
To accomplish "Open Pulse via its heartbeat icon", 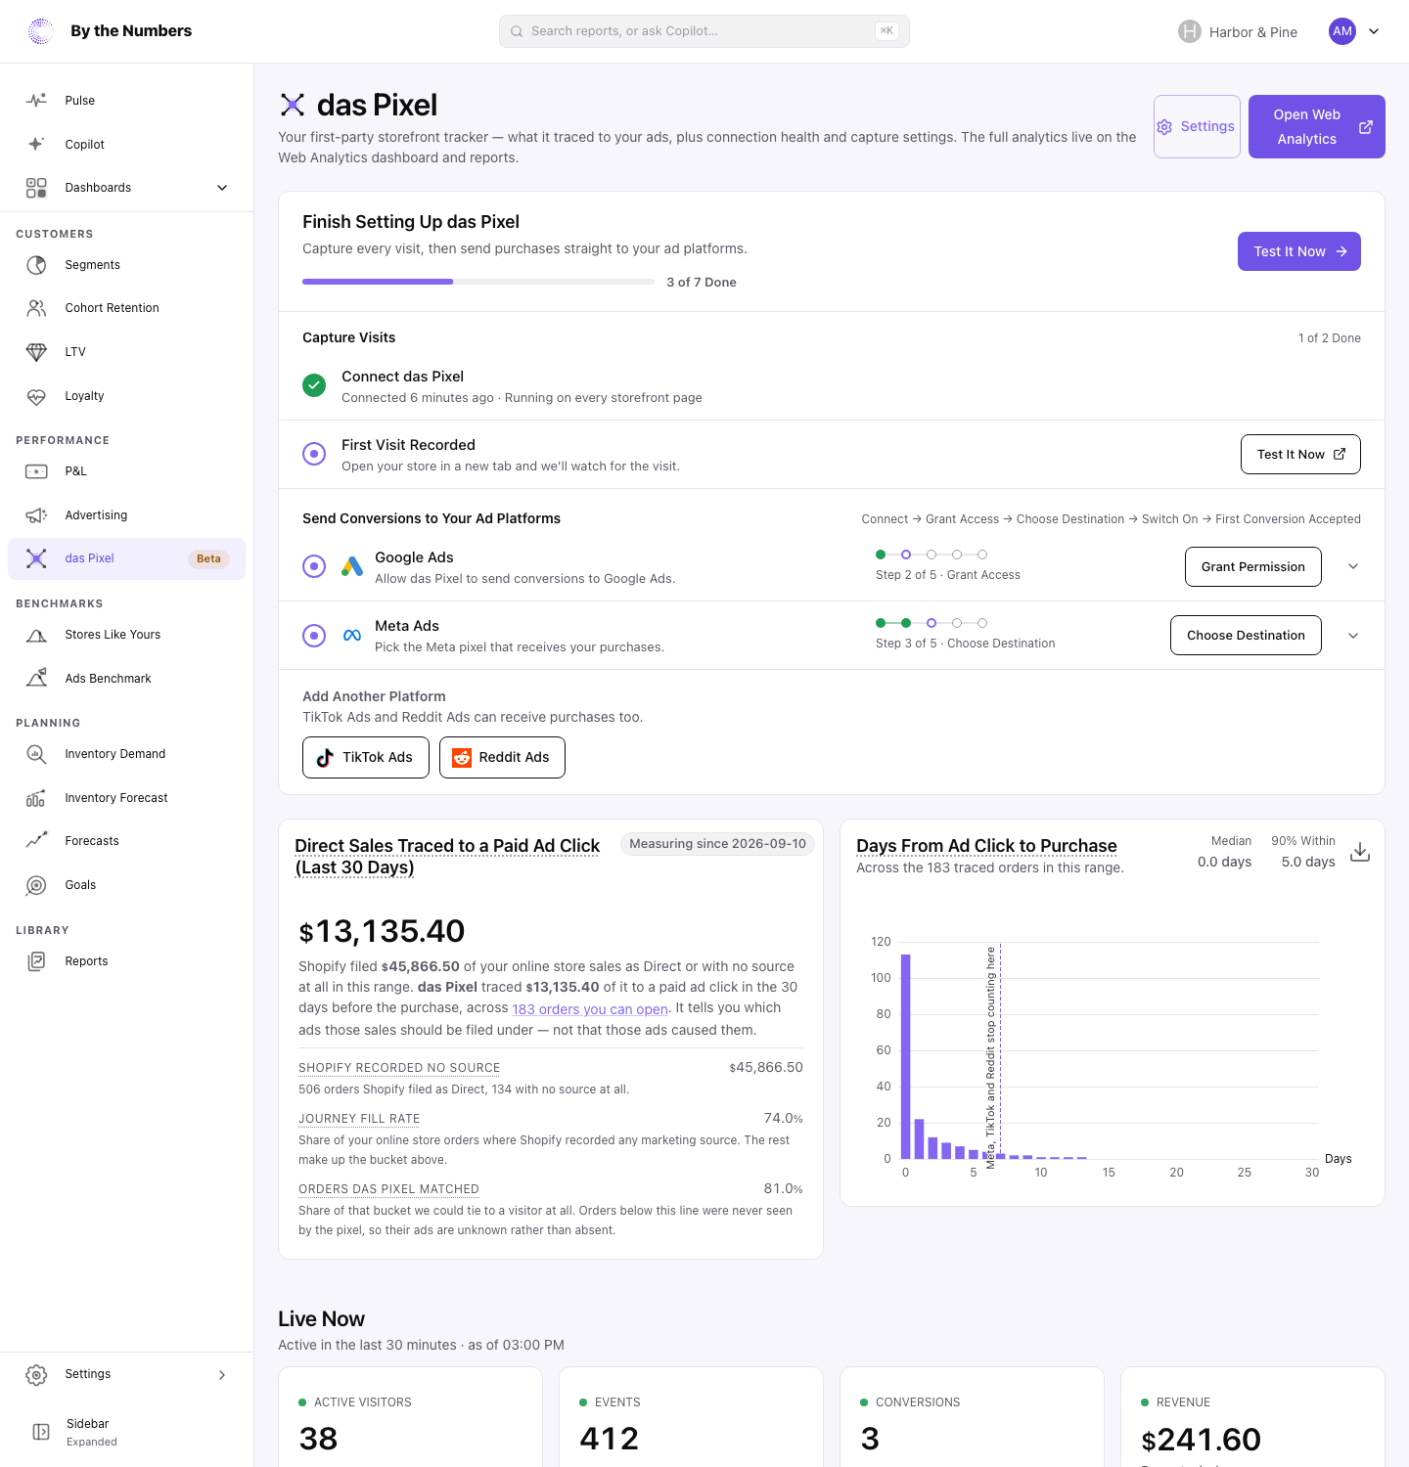I will point(36,101).
